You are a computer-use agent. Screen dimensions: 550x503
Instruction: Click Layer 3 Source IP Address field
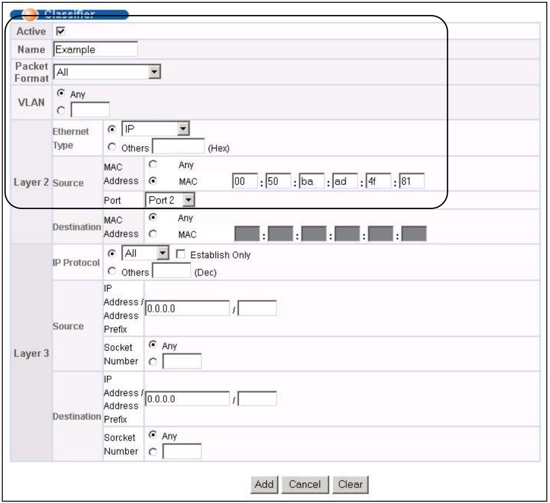(x=187, y=308)
